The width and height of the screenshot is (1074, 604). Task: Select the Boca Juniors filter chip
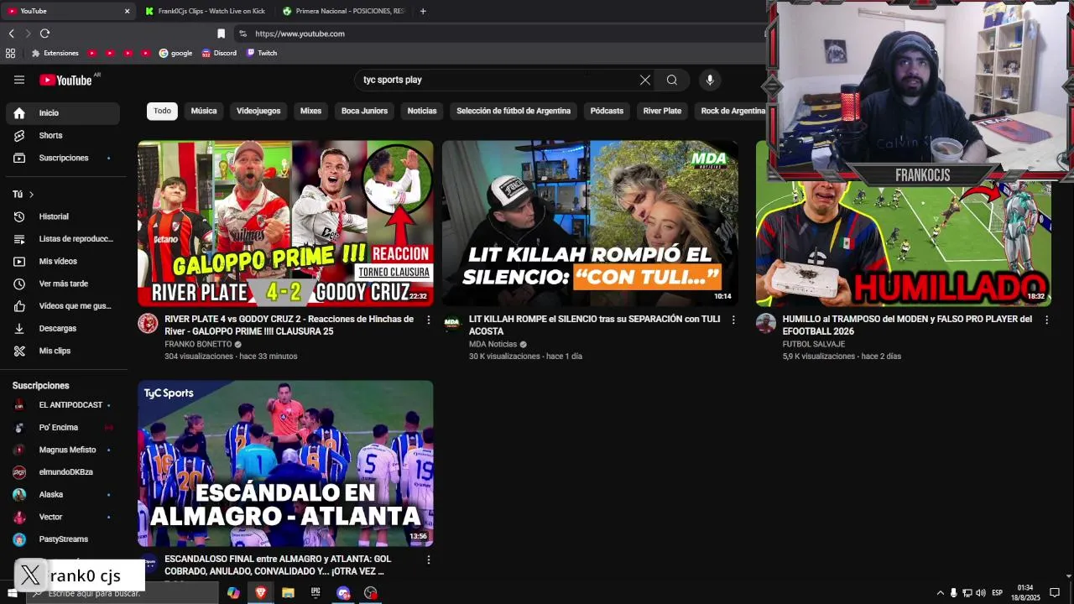[x=364, y=111]
